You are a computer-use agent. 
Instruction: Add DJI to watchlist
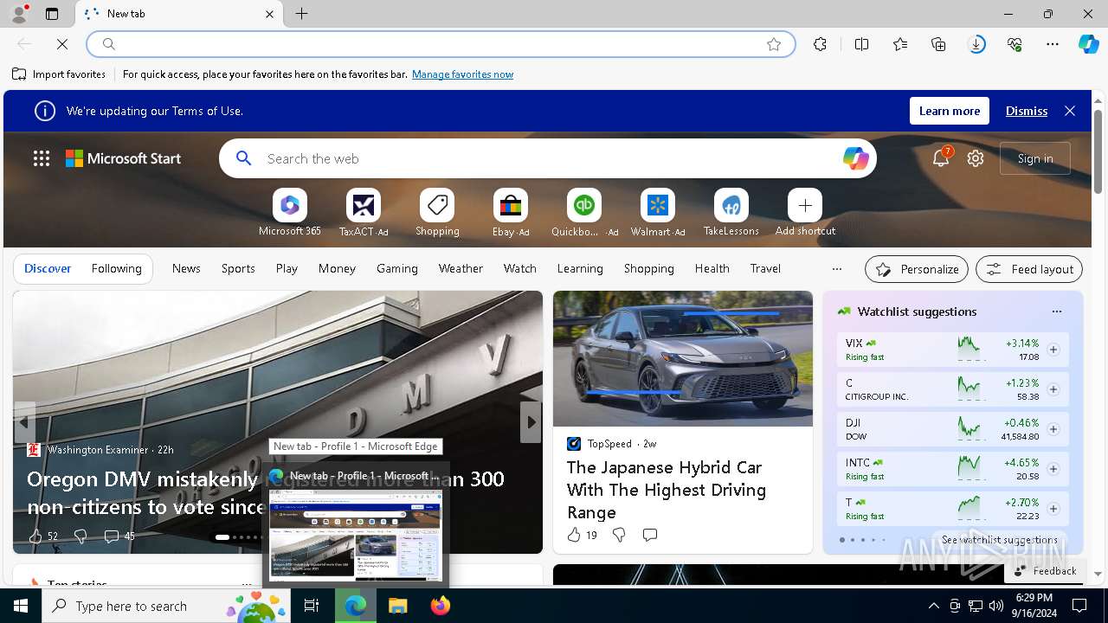[1053, 429]
